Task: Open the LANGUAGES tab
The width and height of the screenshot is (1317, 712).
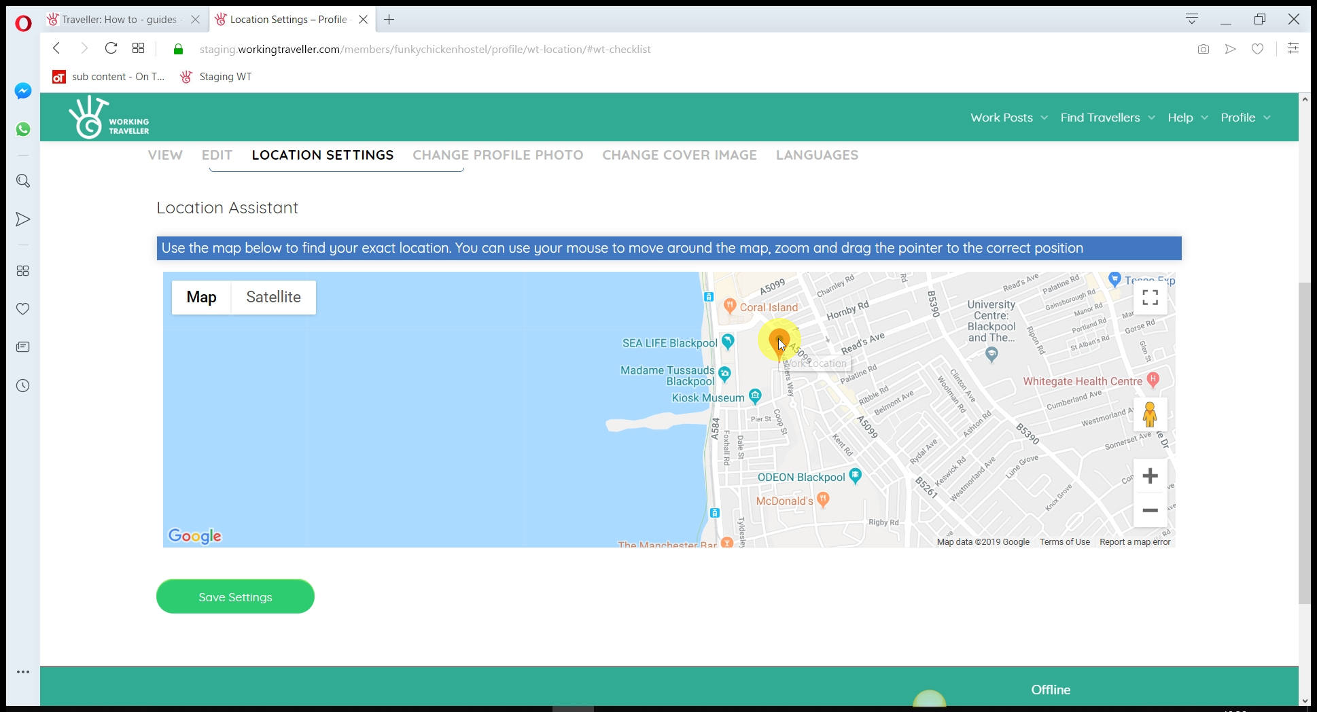Action: [817, 155]
